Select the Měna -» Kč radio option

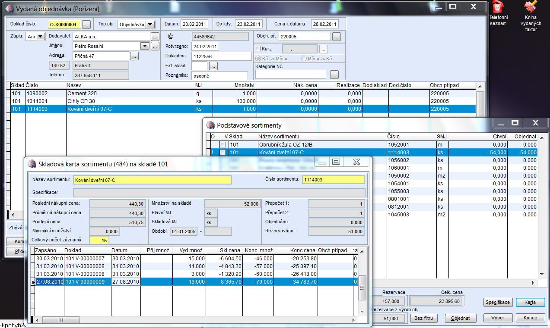(x=304, y=59)
